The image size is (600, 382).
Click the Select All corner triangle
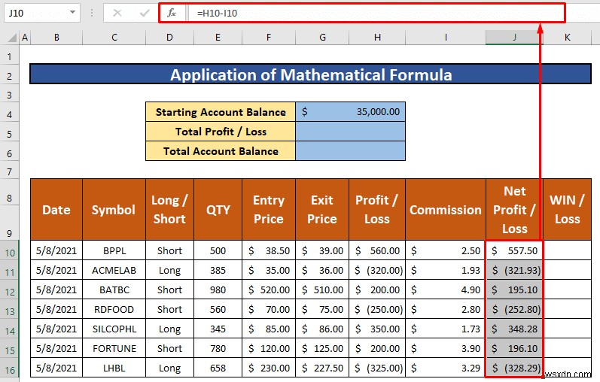point(12,38)
